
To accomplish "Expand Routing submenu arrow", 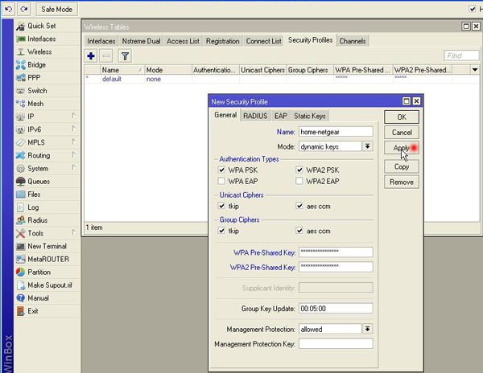I will tap(73, 154).
